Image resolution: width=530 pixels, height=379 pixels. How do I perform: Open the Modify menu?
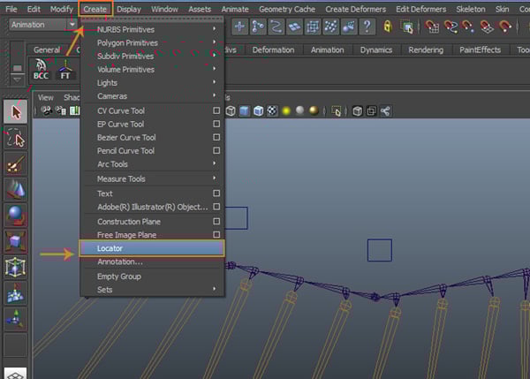[x=61, y=9]
